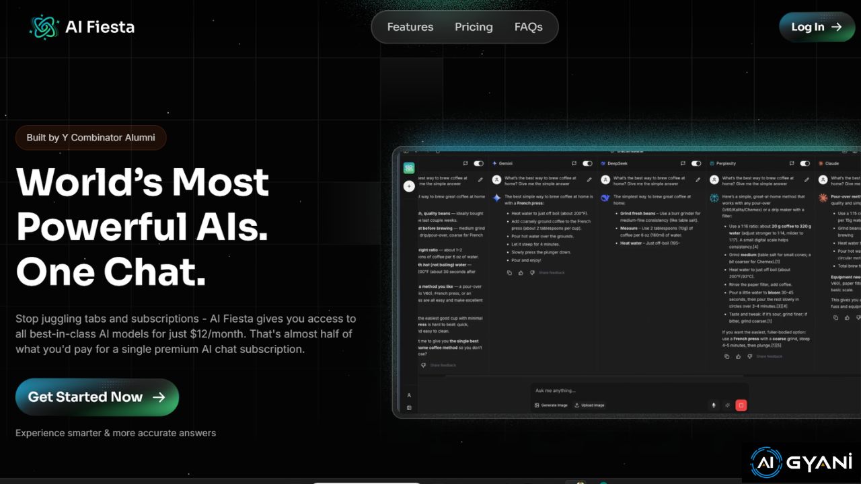The image size is (861, 484).
Task: Click the green app logo in chat sidebar
Action: (409, 168)
